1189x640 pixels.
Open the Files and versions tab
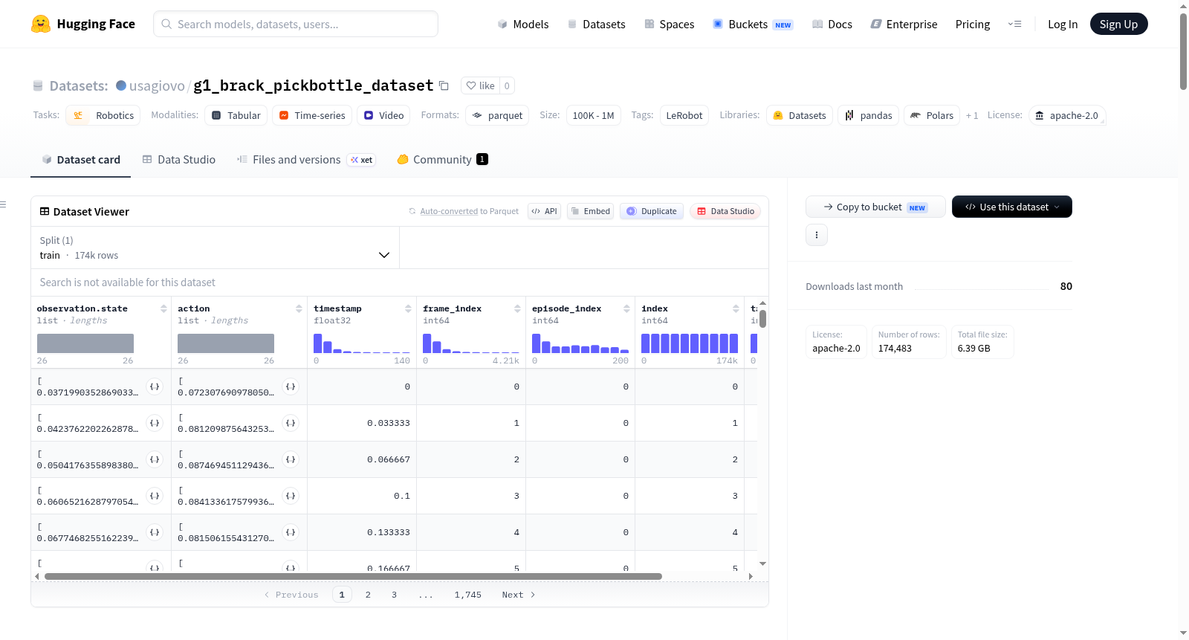click(x=306, y=159)
